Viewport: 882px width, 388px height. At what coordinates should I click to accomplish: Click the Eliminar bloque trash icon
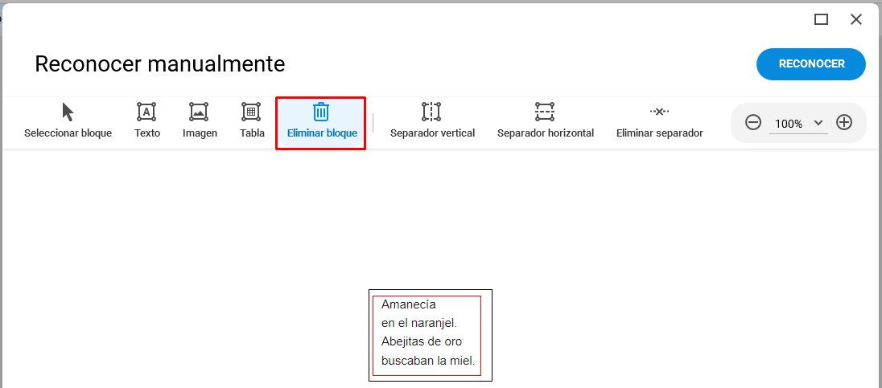pos(321,112)
